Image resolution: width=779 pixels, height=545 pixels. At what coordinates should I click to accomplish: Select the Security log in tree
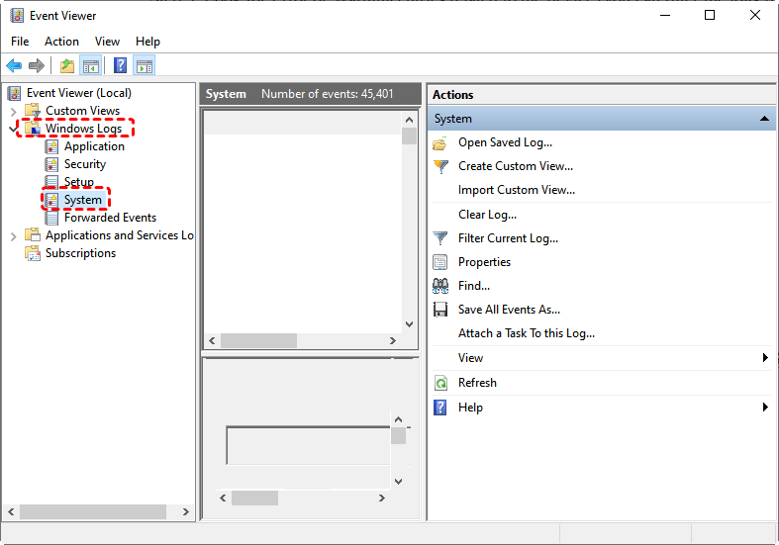coord(84,164)
